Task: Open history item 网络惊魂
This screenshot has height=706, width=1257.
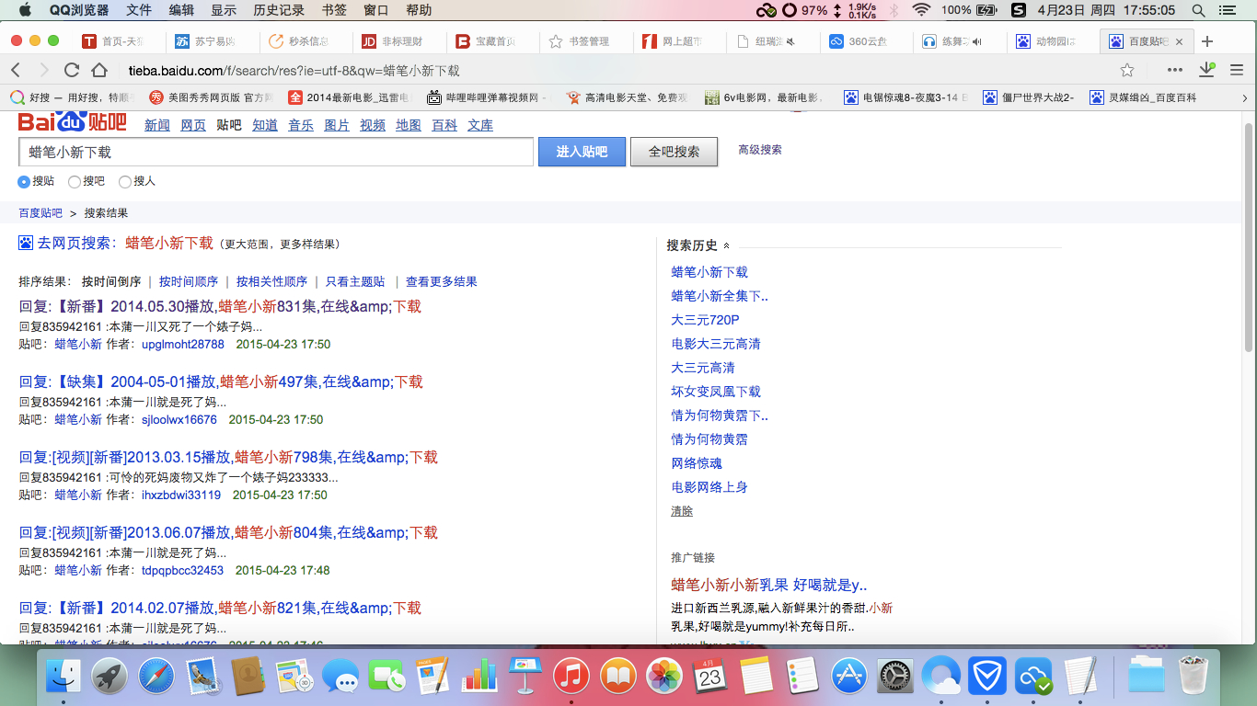Action: [x=697, y=463]
